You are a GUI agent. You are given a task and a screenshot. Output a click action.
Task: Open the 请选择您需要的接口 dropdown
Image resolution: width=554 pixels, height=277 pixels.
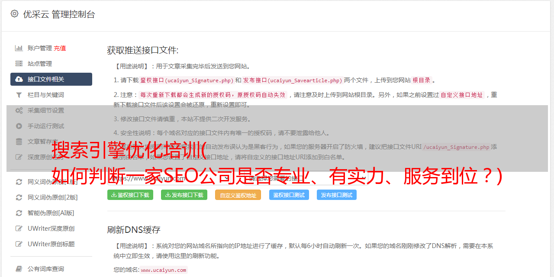click(x=305, y=178)
